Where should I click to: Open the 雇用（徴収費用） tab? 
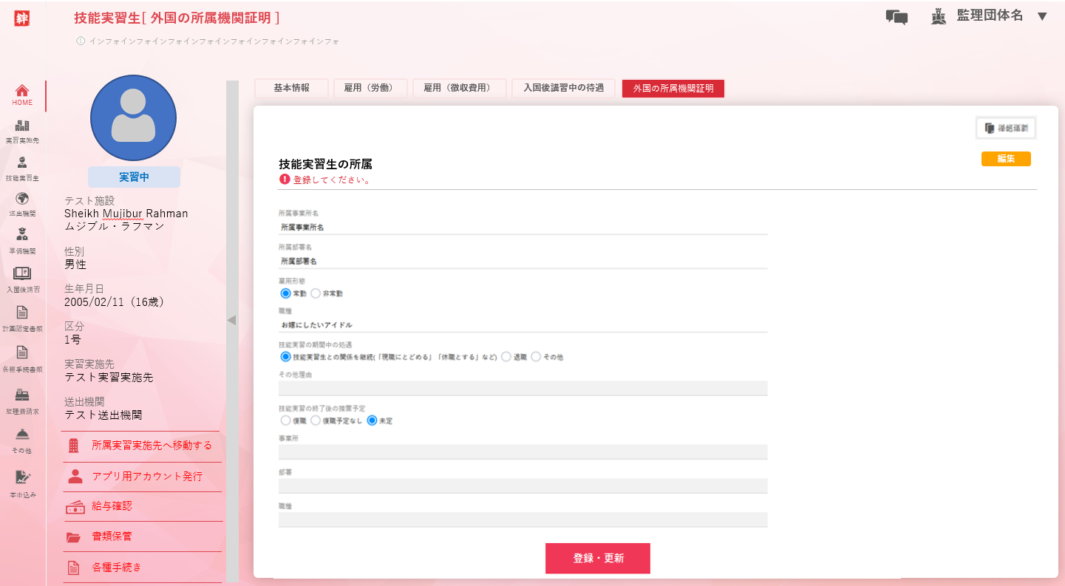coord(459,88)
